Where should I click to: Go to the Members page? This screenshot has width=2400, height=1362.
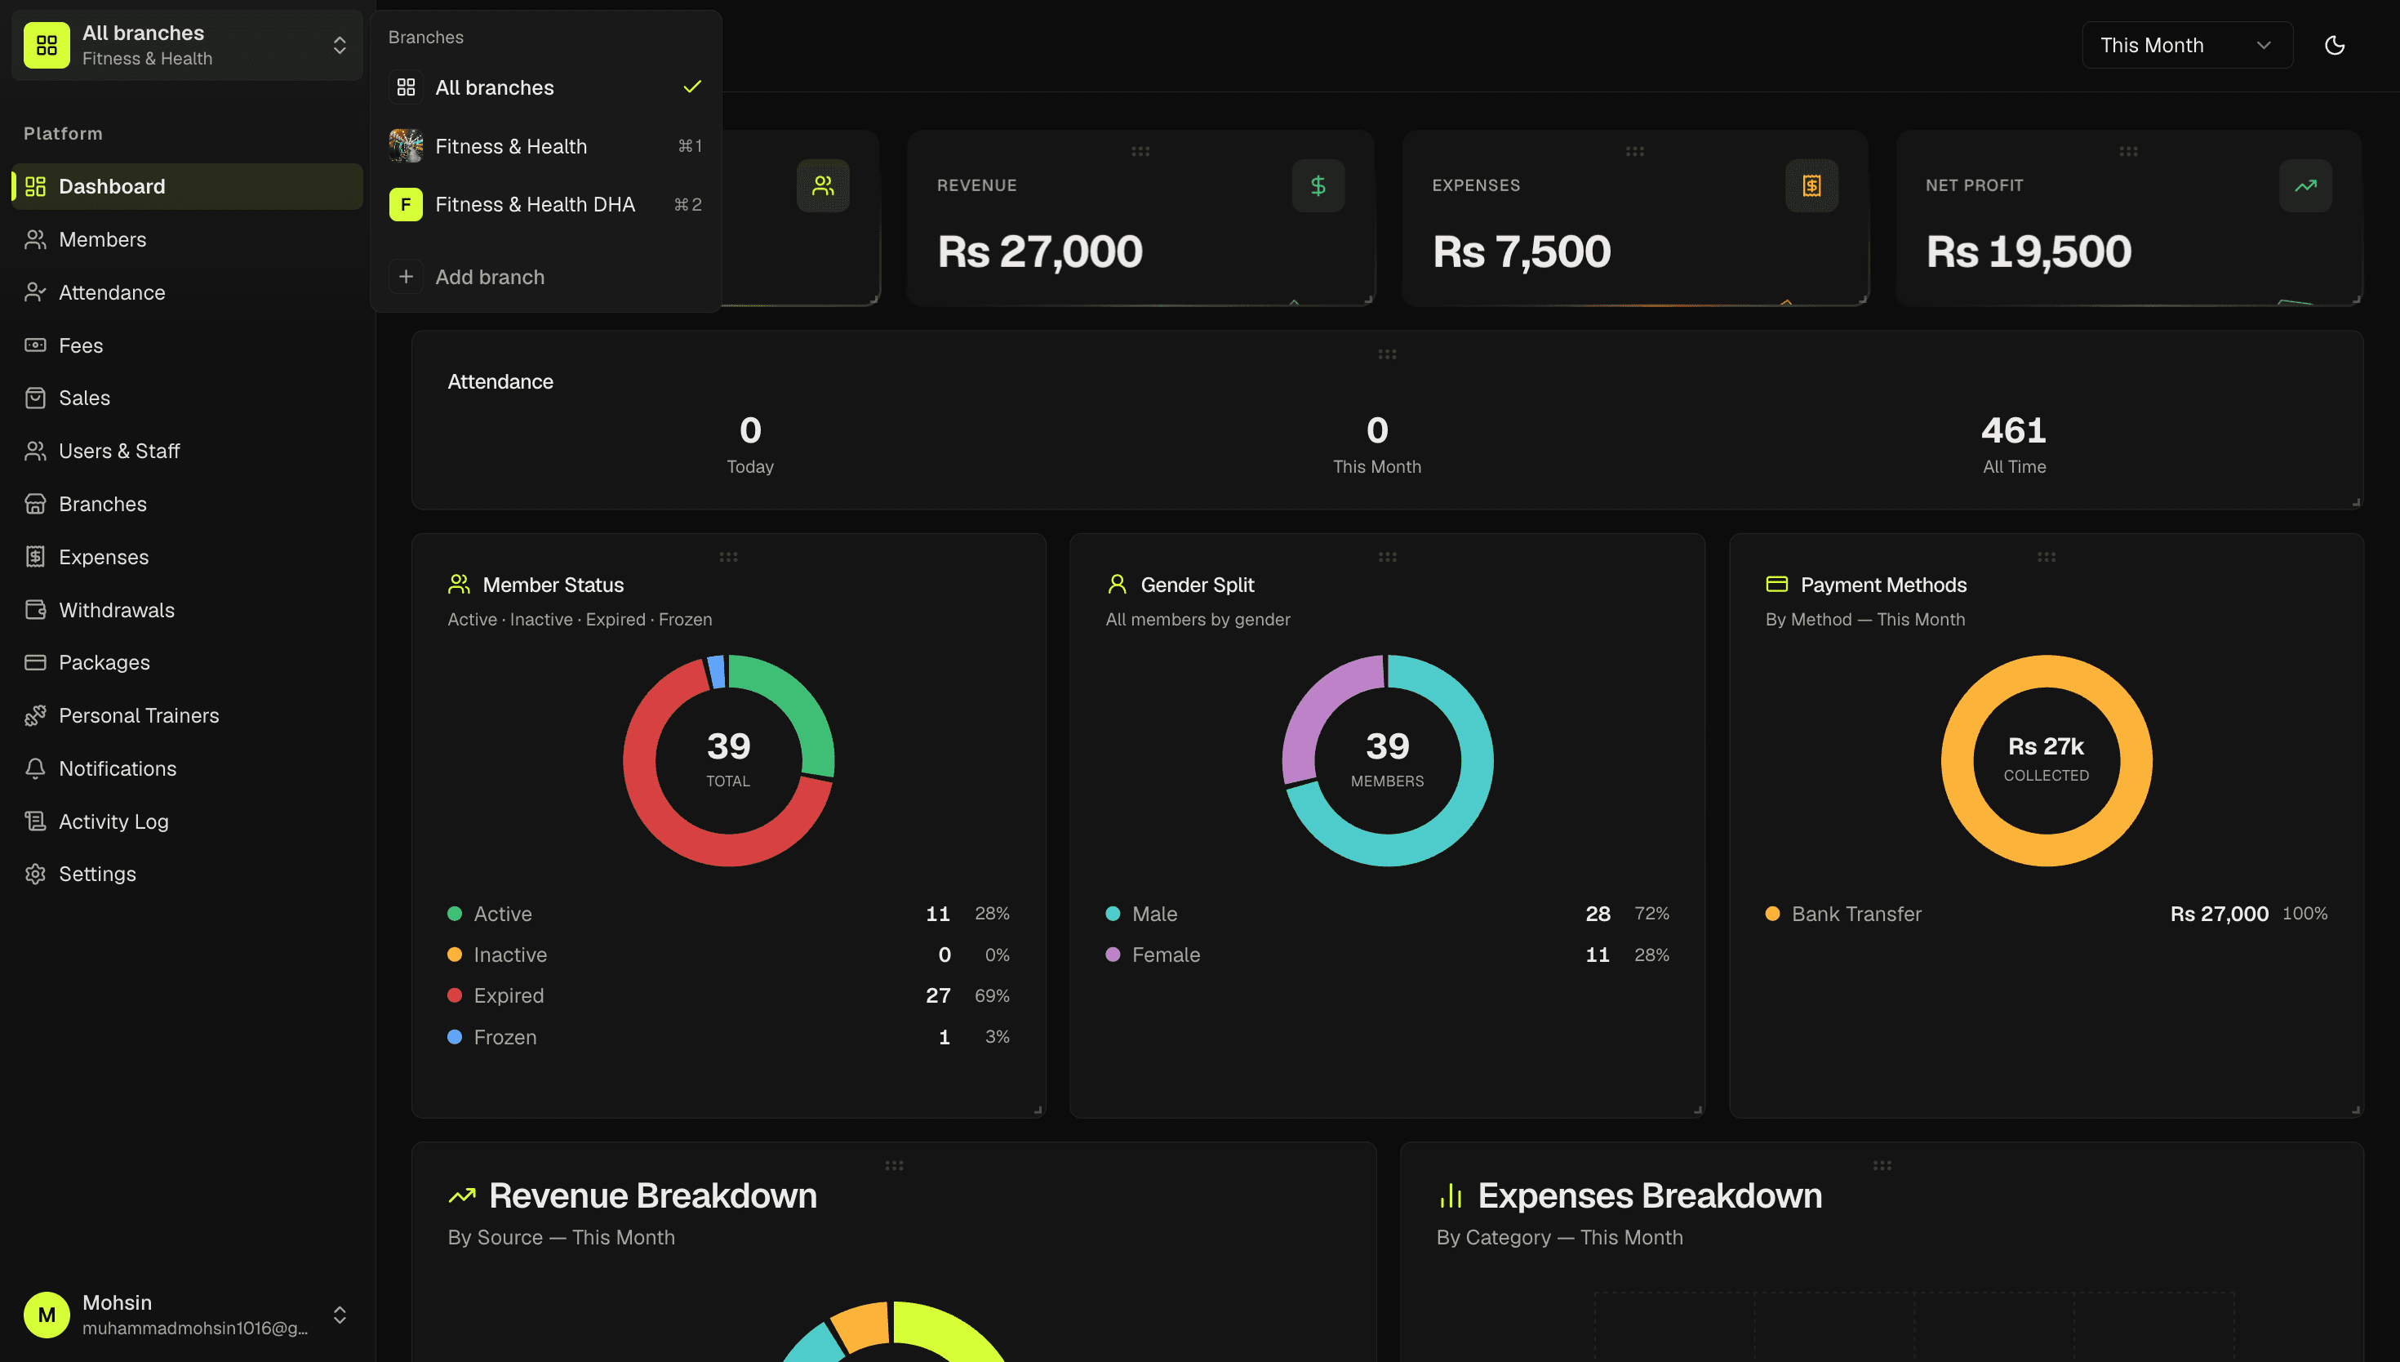coord(187,239)
